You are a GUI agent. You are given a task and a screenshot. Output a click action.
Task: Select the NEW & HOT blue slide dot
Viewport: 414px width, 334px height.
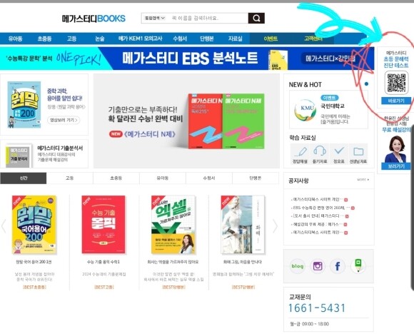click(x=366, y=84)
